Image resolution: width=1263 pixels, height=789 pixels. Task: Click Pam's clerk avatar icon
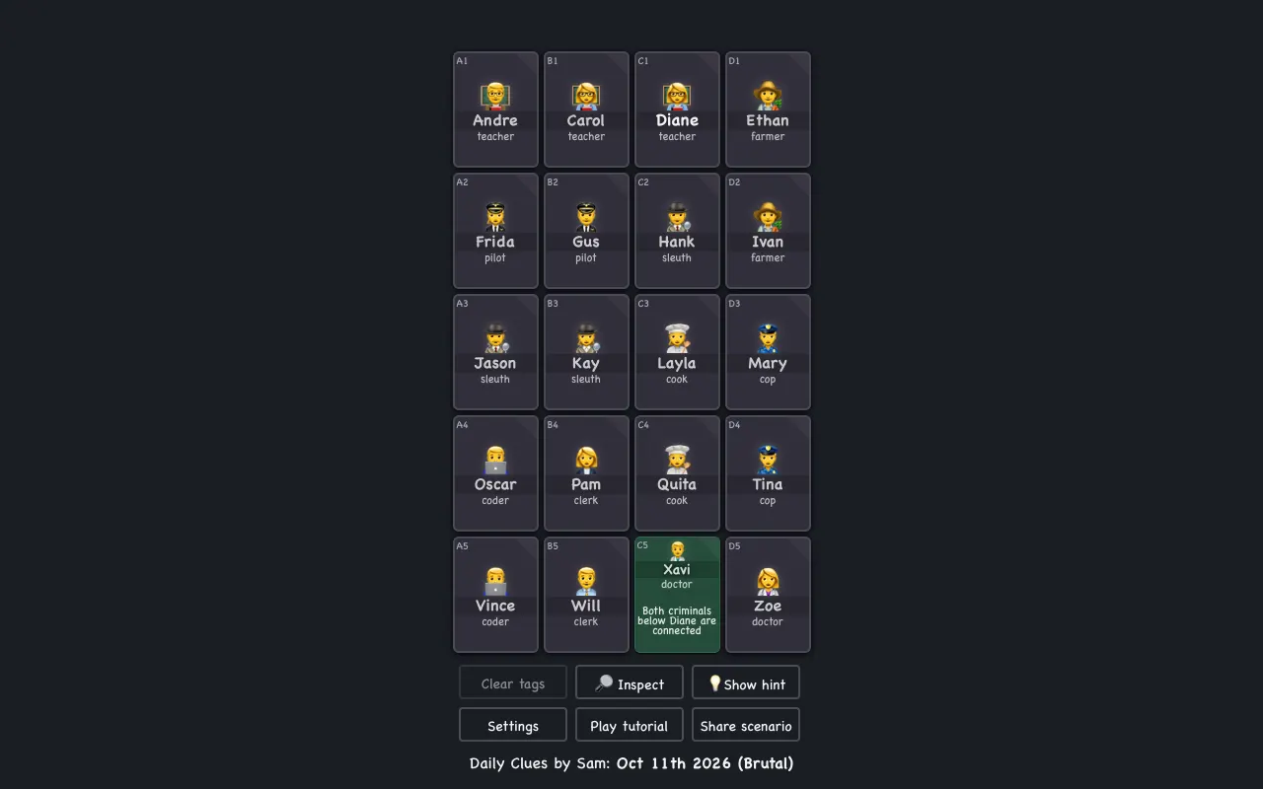[586, 460]
